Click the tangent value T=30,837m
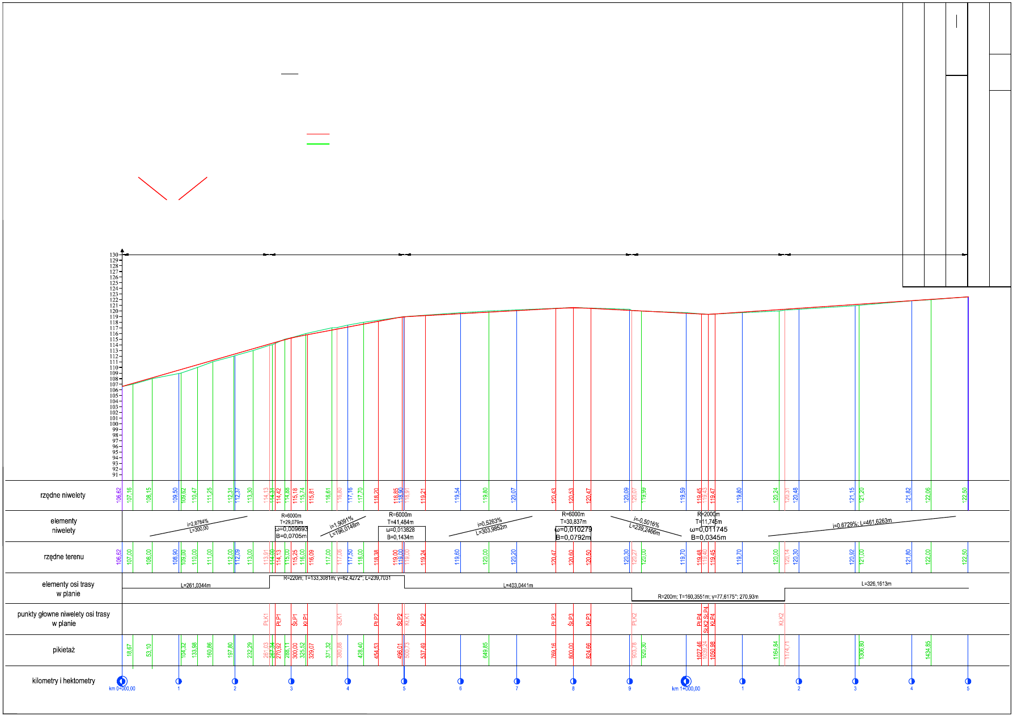This screenshot has width=1013, height=716. [573, 522]
